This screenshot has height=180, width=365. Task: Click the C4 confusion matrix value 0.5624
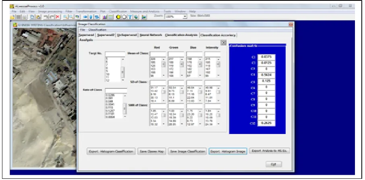tap(266, 75)
